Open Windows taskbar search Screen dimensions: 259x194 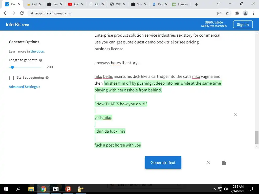(x=18, y=189)
